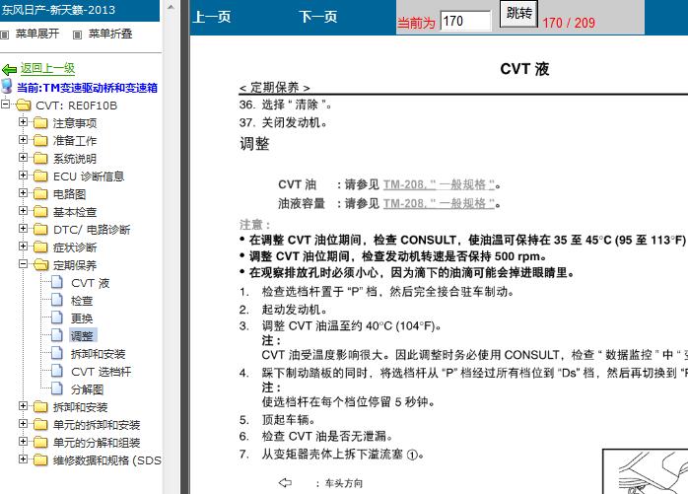The width and height of the screenshot is (688, 494).
Task: Click the 单元的分解和组装 folder icon
Action: 40,442
